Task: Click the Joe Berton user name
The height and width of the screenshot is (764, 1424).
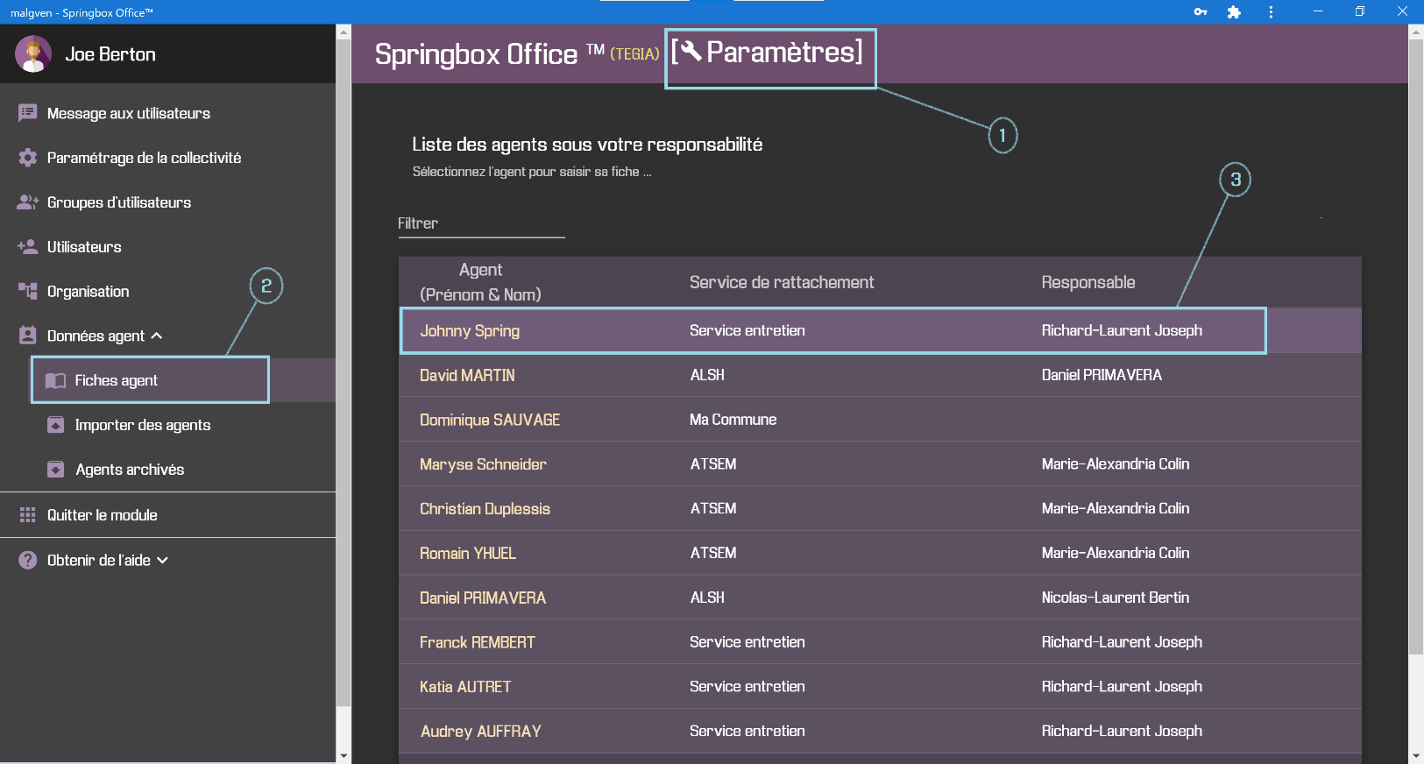Action: tap(110, 54)
